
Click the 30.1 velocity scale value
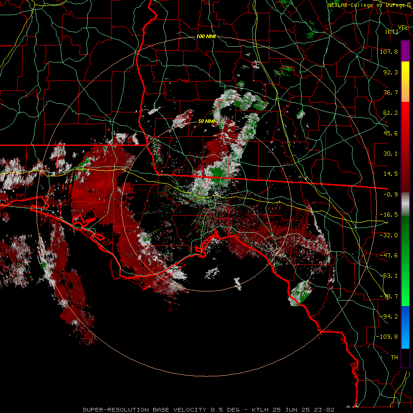pyautogui.click(x=391, y=154)
